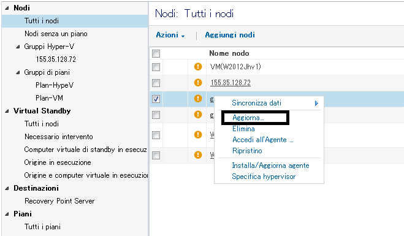Expand the Sincronizza dati submenu arrow
The image size is (404, 236).
tap(316, 104)
